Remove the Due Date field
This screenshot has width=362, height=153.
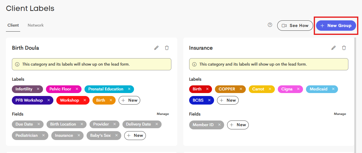(39, 124)
